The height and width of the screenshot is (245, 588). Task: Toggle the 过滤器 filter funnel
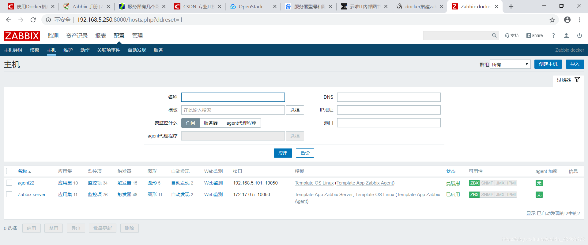coord(577,80)
